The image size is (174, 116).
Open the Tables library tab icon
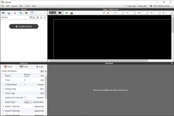click(x=32, y=13)
